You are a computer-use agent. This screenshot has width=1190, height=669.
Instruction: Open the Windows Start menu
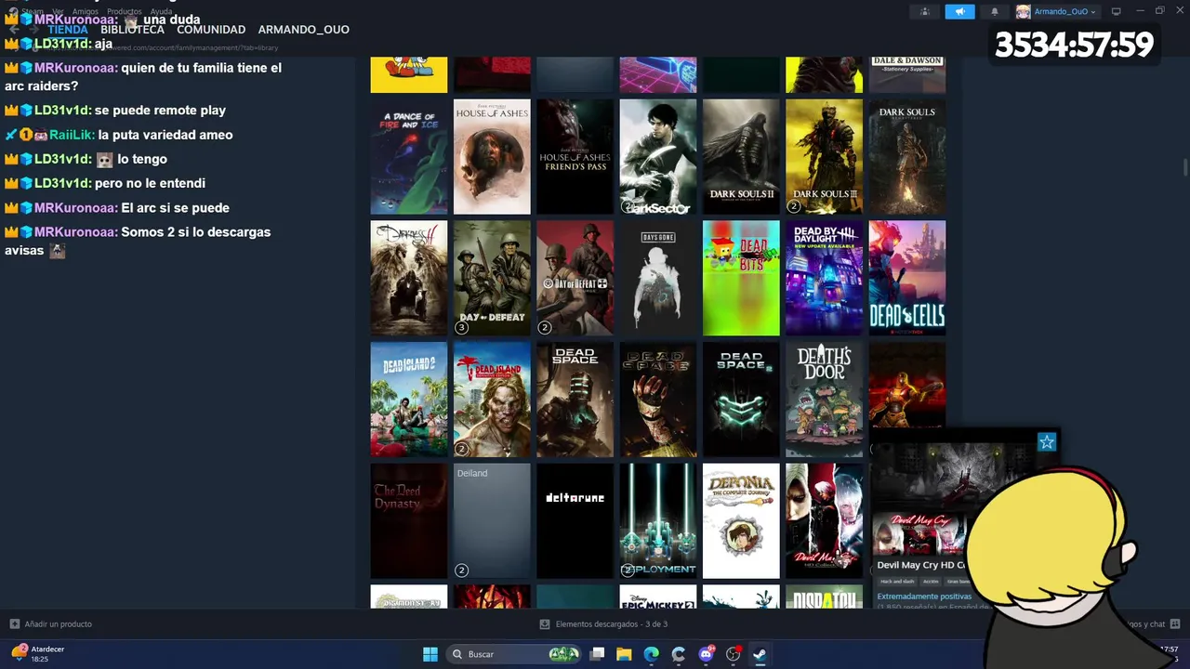click(430, 654)
